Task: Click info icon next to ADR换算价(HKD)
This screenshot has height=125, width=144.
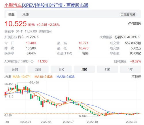Action: [32, 61]
